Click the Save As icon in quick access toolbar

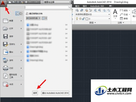tap(22, 2)
